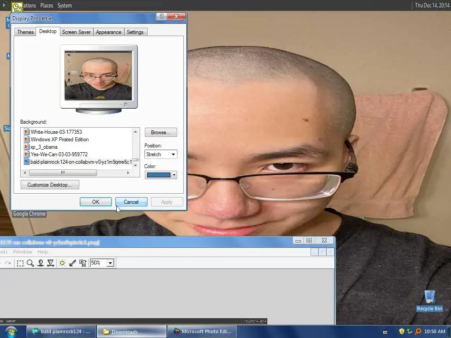Switch to Downloads taskbar window

point(132,332)
